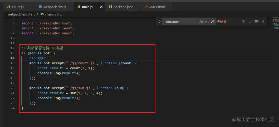Screen dimensions: 279x127
Task: Close the main.js tab
Action: click(x=101, y=7)
